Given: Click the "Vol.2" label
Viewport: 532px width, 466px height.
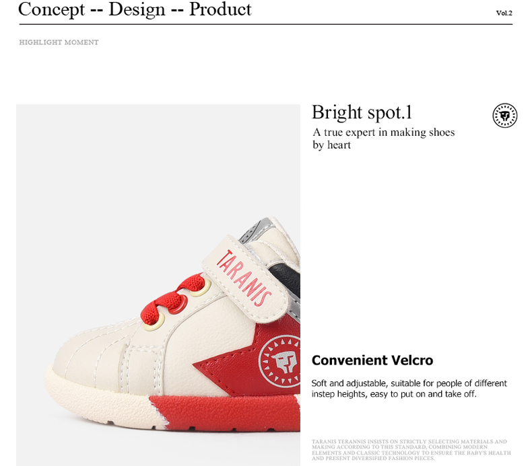Looking at the screenshot, I should pyautogui.click(x=504, y=13).
